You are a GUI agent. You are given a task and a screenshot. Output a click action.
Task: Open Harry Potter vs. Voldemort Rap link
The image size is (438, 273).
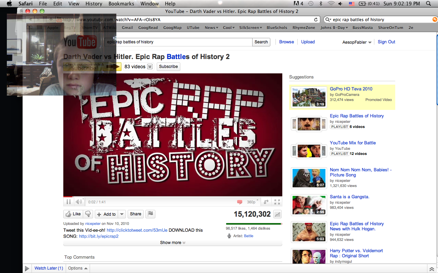[356, 253]
